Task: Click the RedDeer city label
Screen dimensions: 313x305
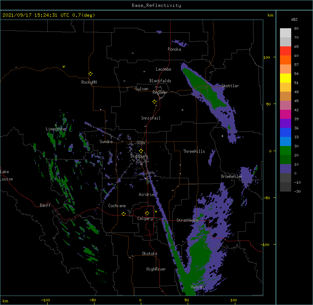Action: 160,92
